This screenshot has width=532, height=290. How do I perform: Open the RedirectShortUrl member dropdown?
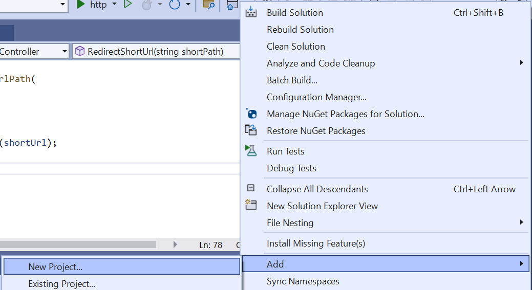[156, 52]
